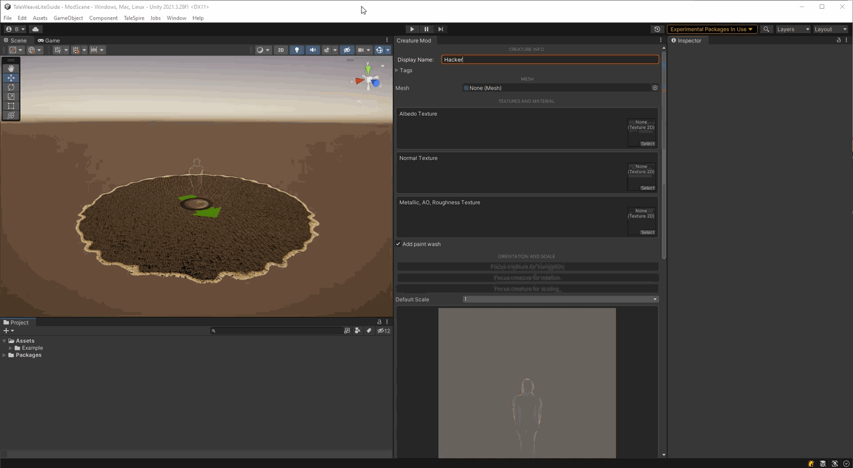The image size is (853, 468).
Task: Expand the Tags foldout
Action: click(397, 70)
